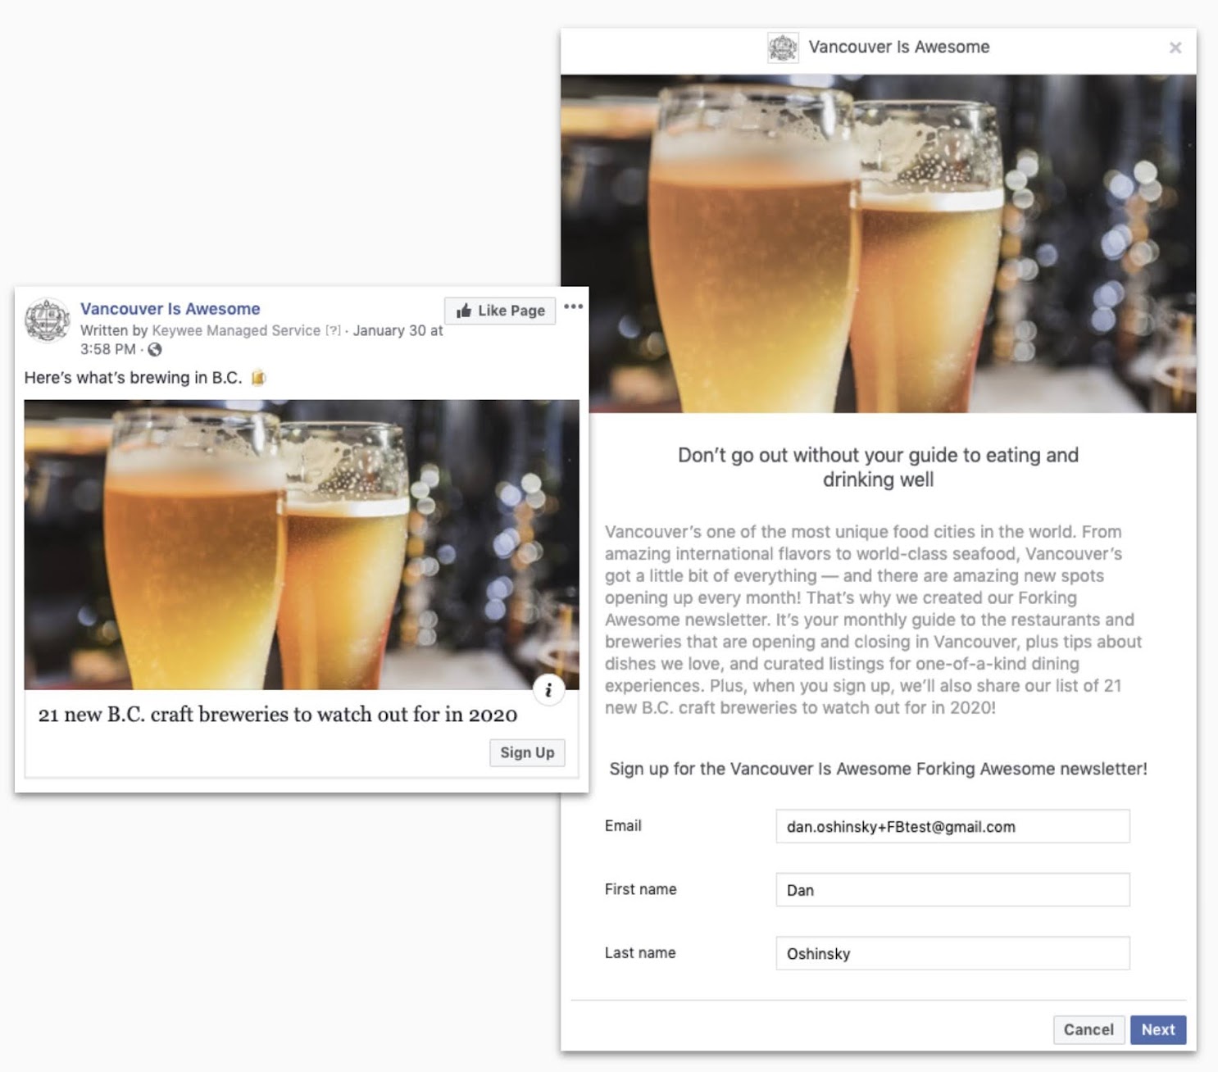Click the "Email" field label
This screenshot has width=1218, height=1072.
(623, 826)
